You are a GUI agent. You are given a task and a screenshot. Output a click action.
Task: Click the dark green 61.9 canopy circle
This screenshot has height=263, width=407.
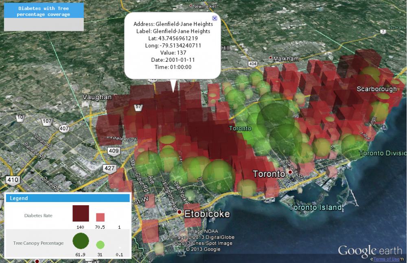(x=81, y=241)
